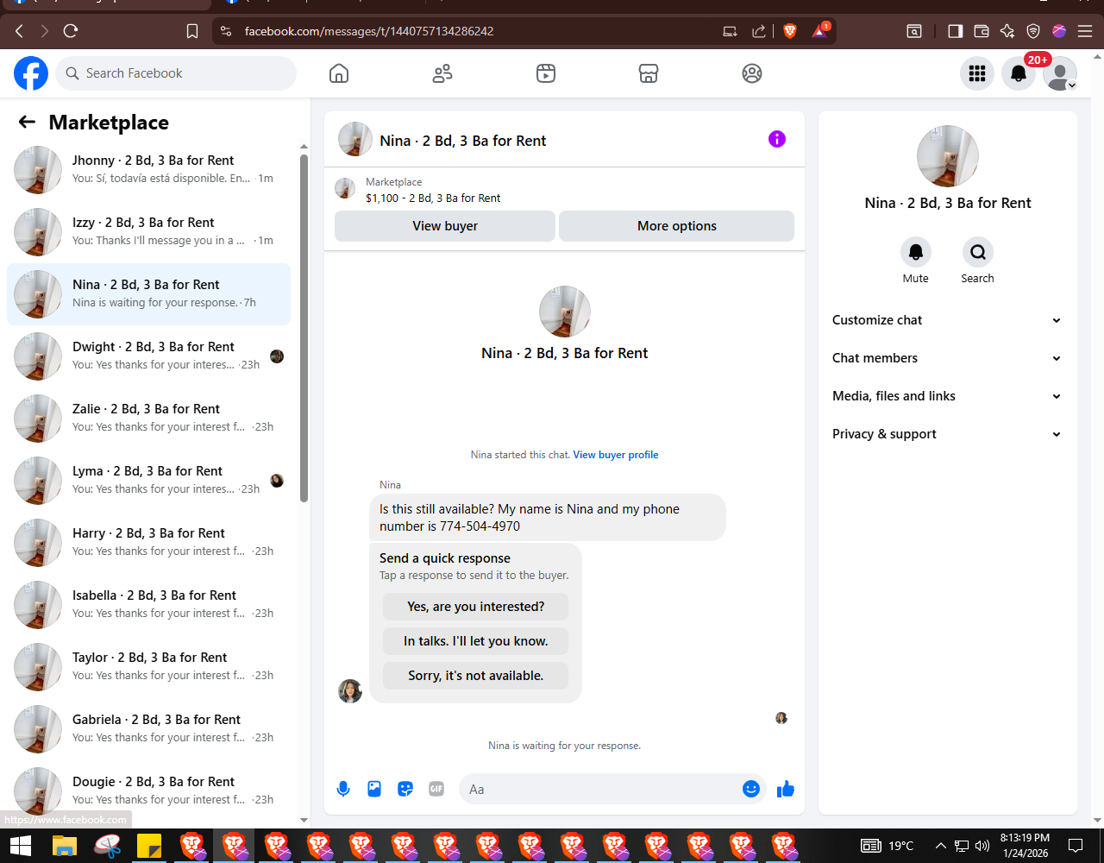
Task: Search in conversation magnifier icon
Action: pyautogui.click(x=978, y=252)
